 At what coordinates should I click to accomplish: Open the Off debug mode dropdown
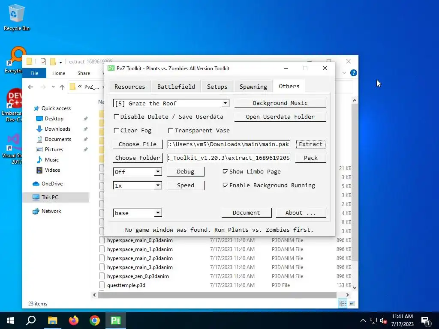pos(158,171)
